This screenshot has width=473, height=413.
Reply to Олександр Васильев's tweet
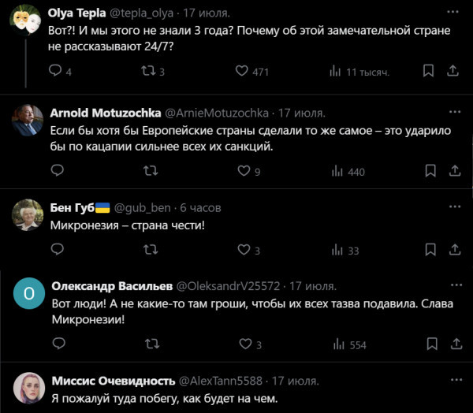[56, 344]
